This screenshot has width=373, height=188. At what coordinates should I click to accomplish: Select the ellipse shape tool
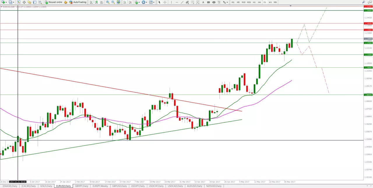(214, 2)
